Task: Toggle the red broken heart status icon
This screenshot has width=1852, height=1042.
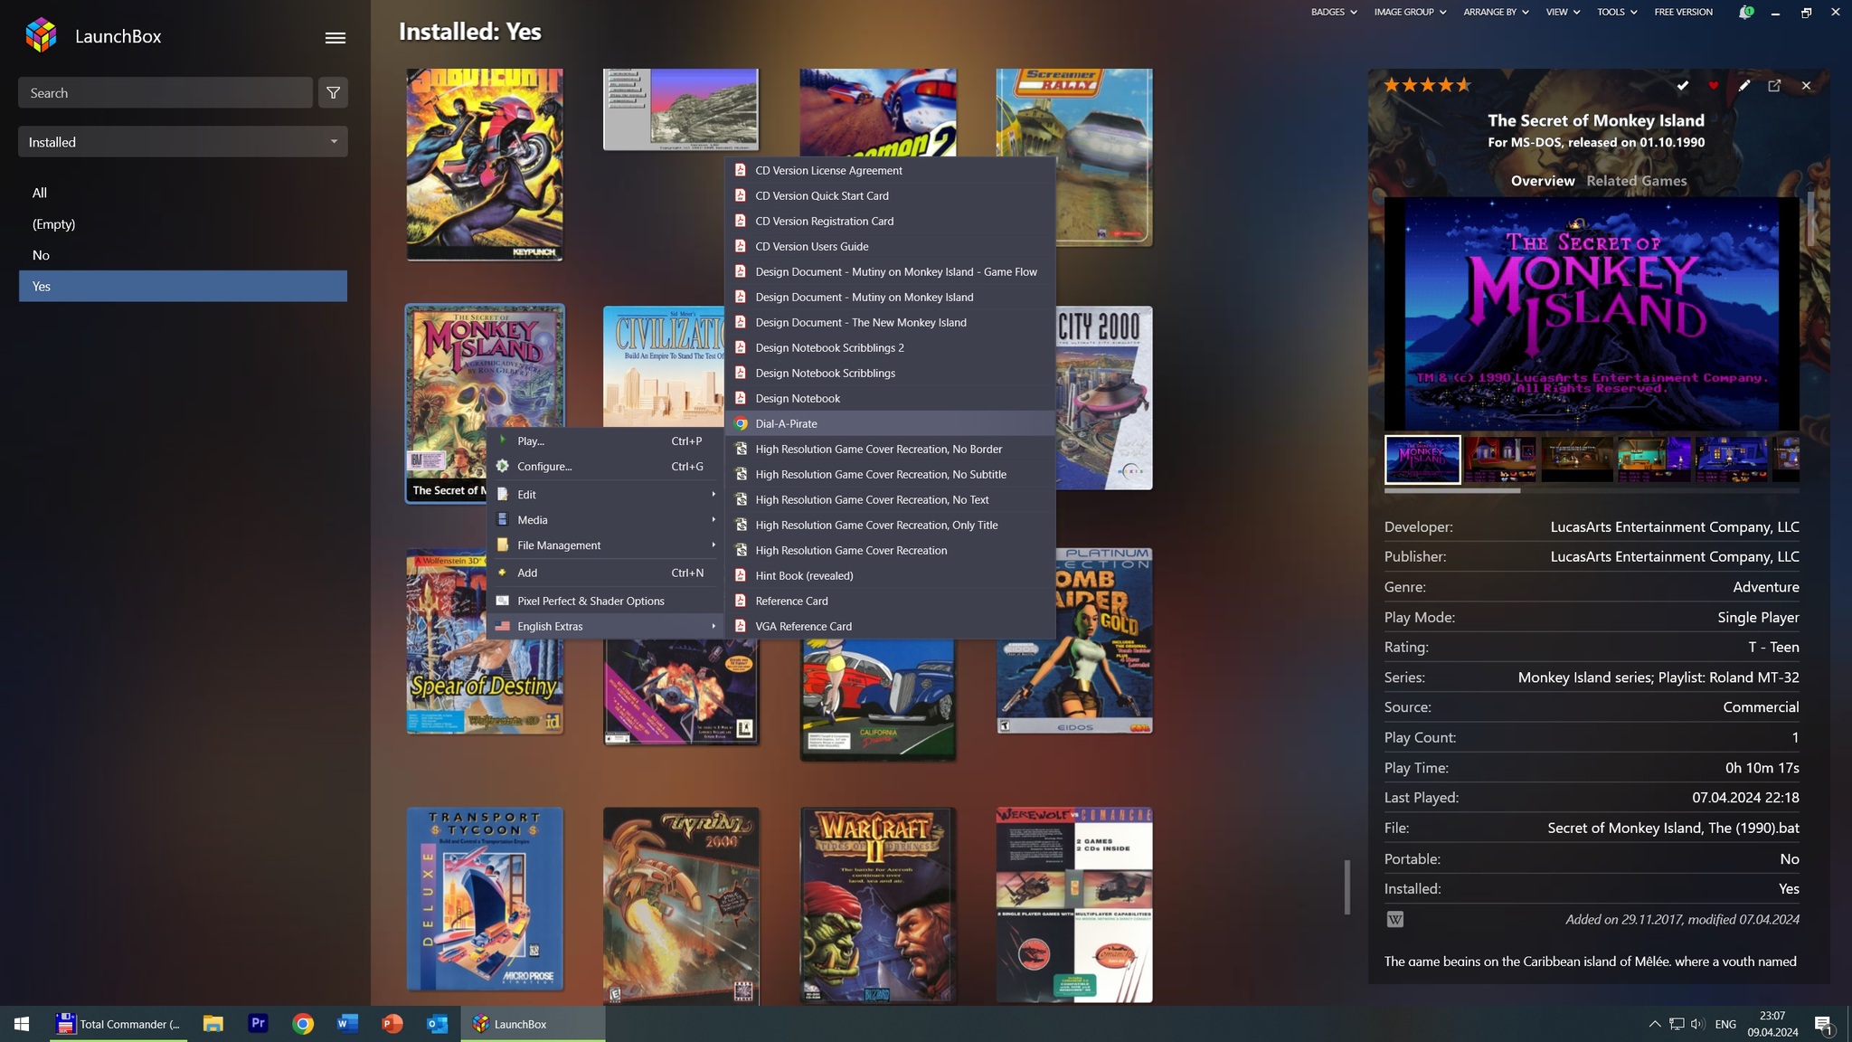Action: coord(1714,85)
